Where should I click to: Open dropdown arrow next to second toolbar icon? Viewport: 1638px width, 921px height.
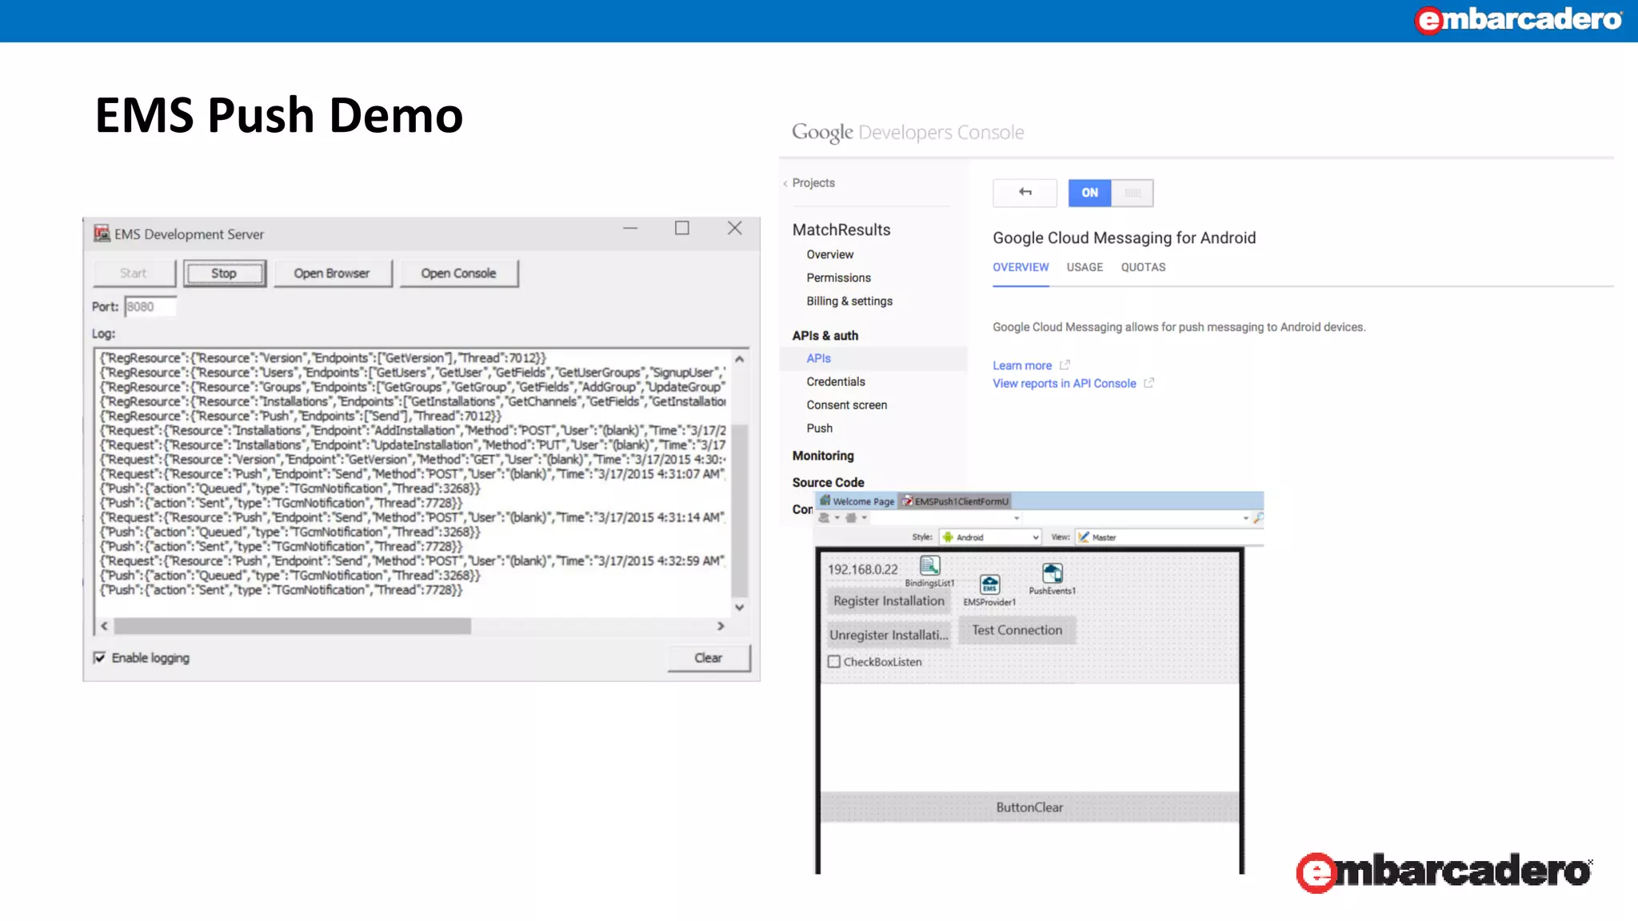point(865,518)
